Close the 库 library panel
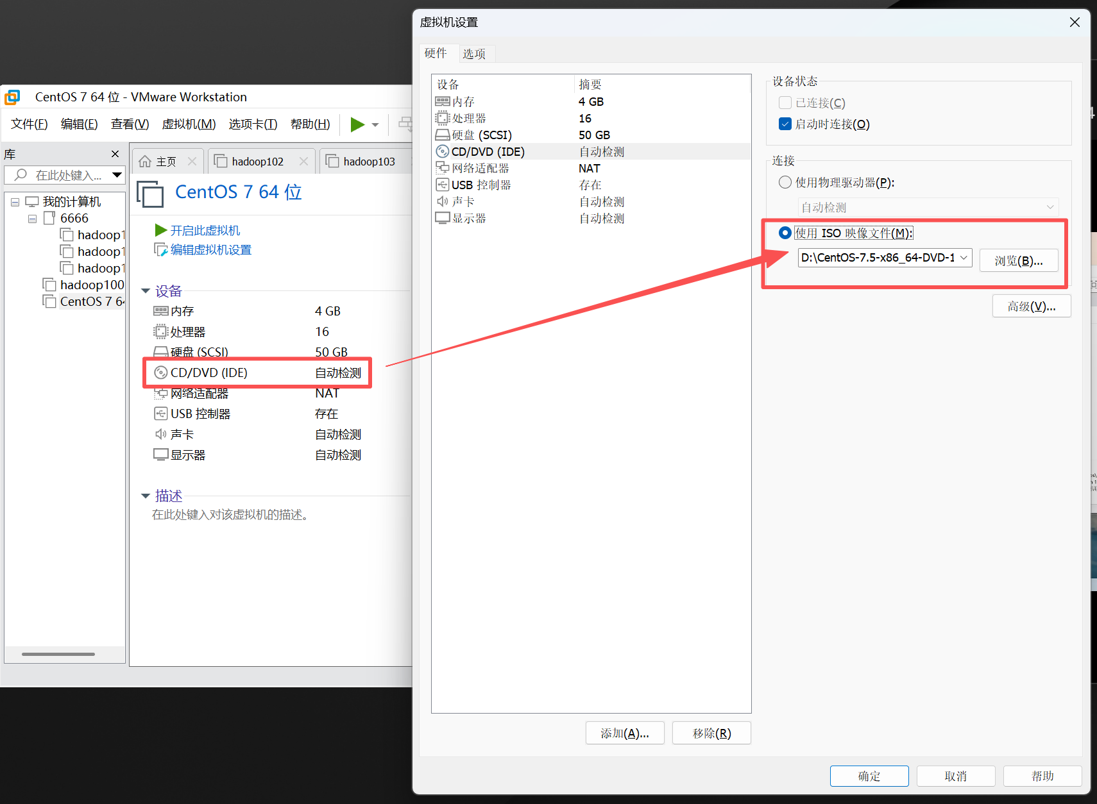The width and height of the screenshot is (1097, 804). pyautogui.click(x=115, y=154)
